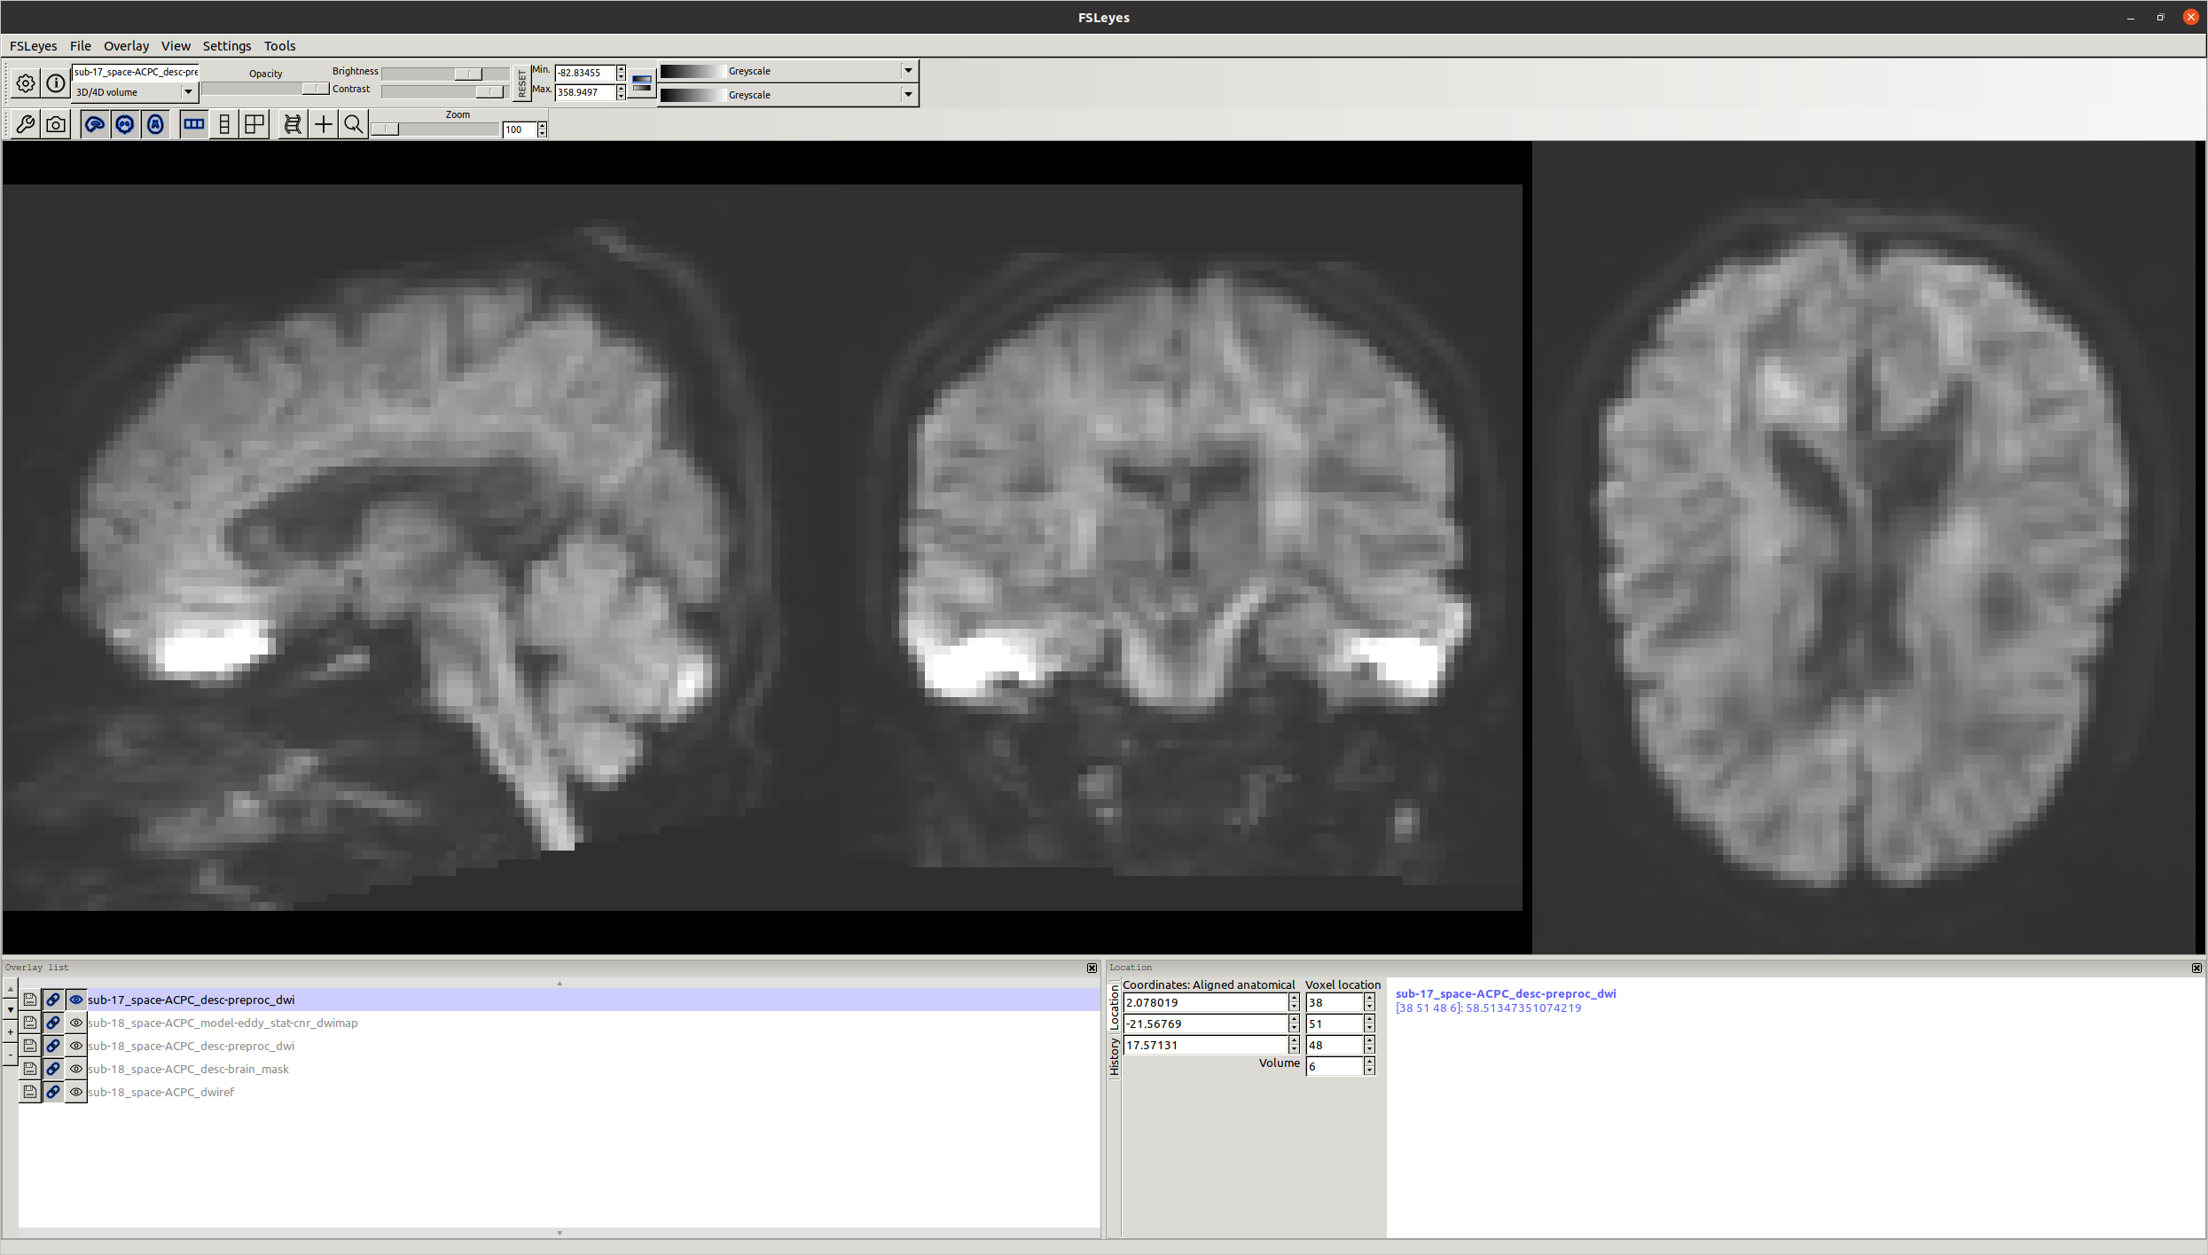2208x1255 pixels.
Task: Open the Overlay menu
Action: (x=126, y=46)
